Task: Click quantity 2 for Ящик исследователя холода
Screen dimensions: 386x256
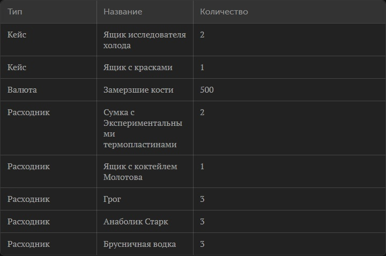Action: (202, 35)
